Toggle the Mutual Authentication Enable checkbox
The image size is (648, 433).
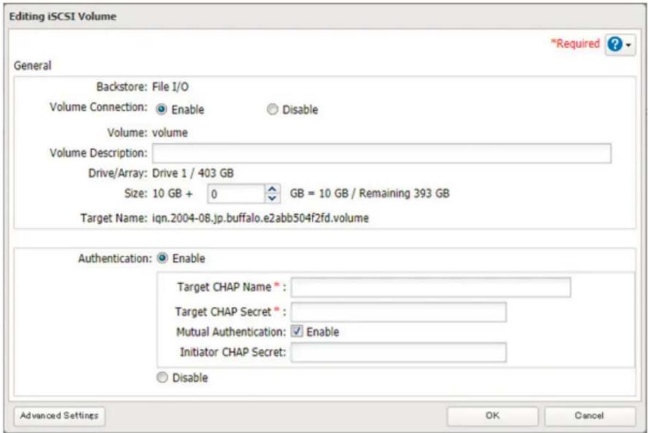pyautogui.click(x=297, y=331)
